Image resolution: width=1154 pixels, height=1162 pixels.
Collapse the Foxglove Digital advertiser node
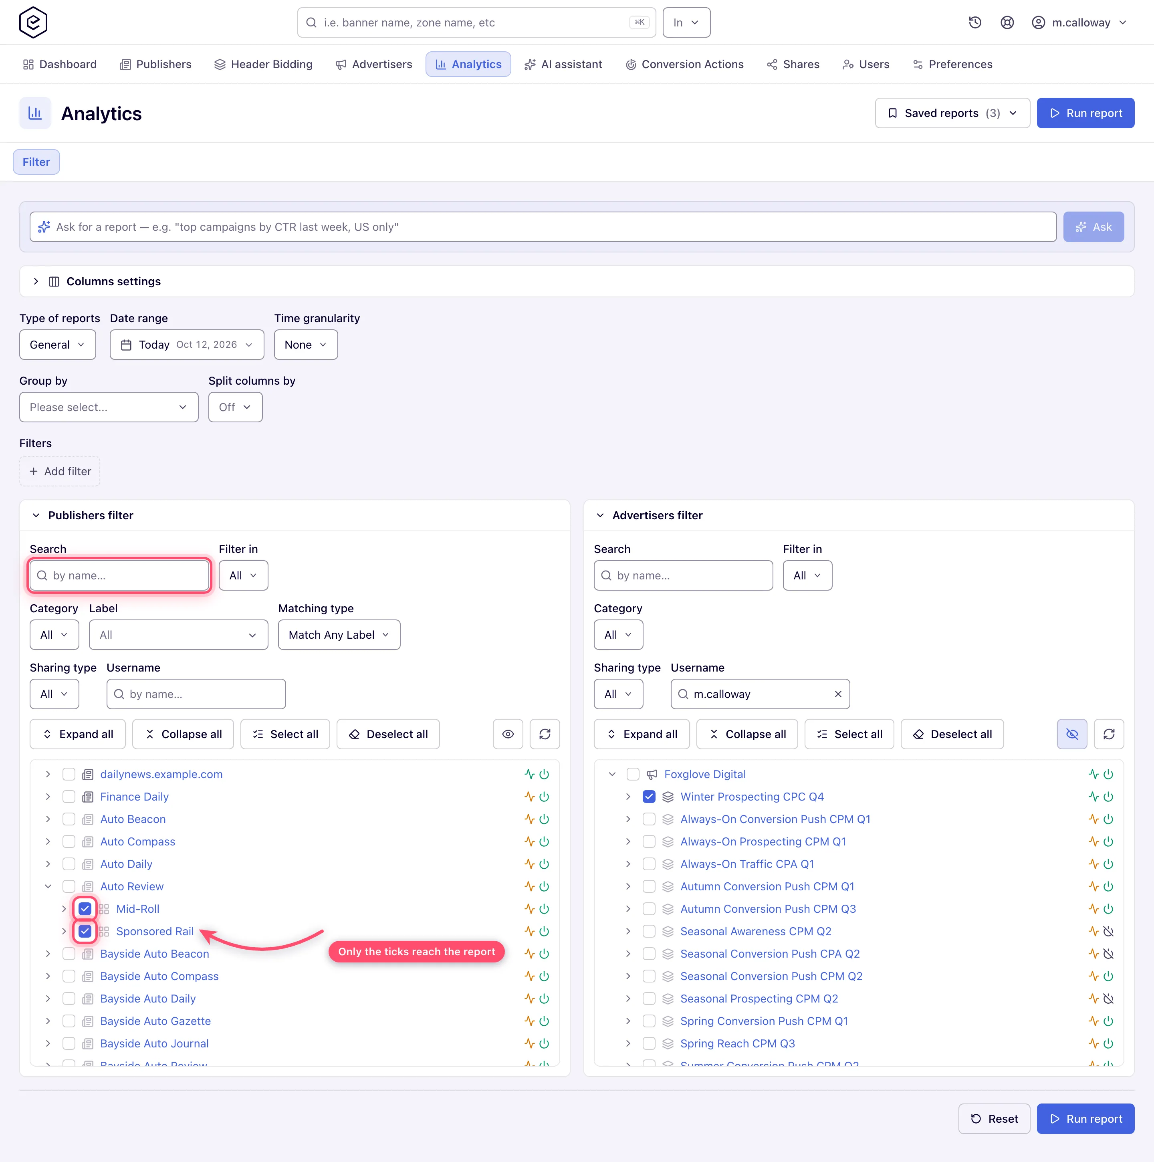(x=612, y=774)
